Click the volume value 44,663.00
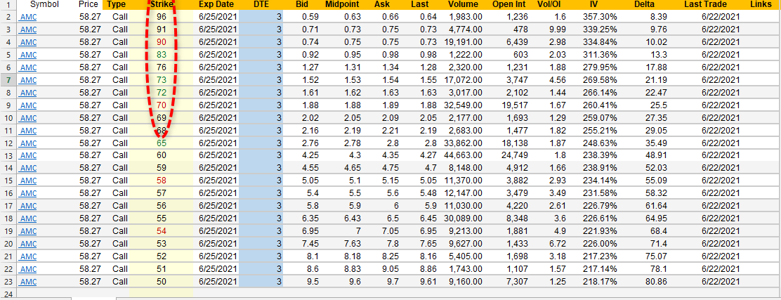Viewport: 781px width, 300px height. point(464,156)
